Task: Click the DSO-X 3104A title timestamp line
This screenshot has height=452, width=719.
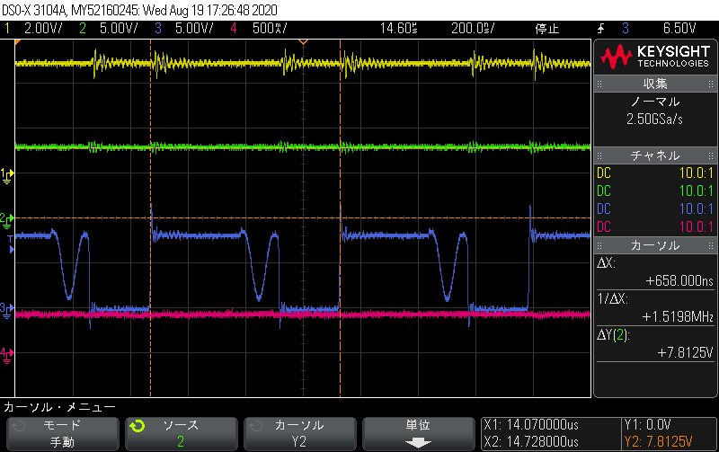Action: coord(139,10)
